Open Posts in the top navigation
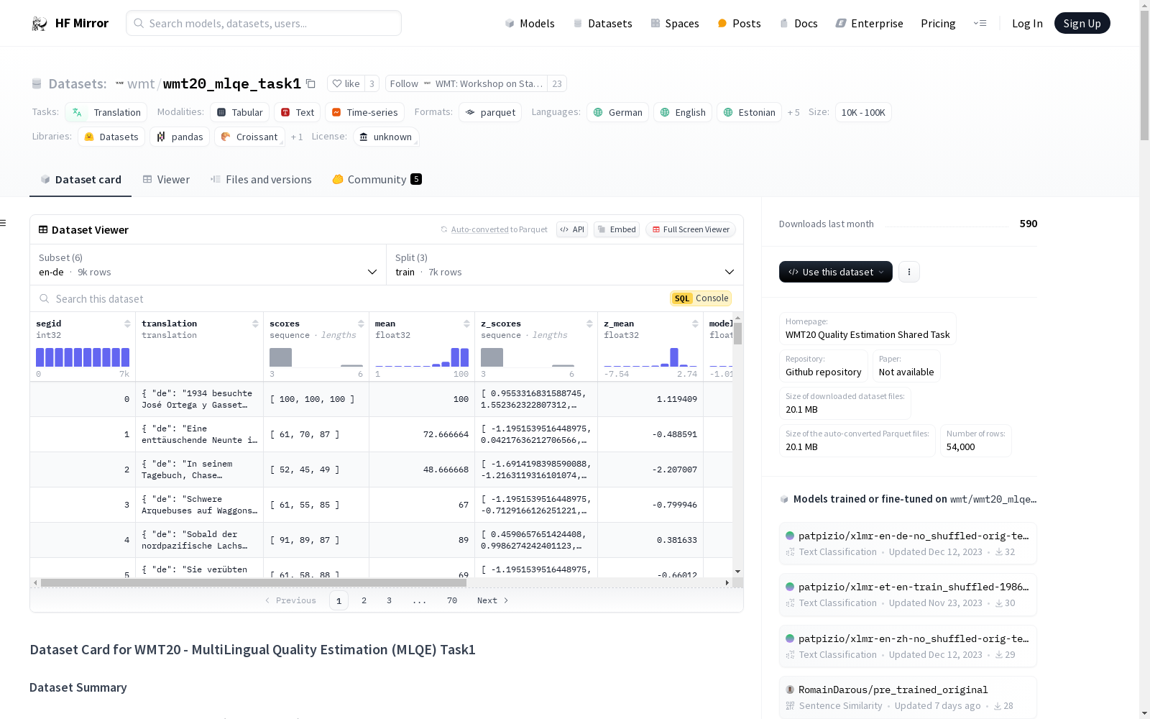Viewport: 1150px width, 719px height. pos(739,23)
